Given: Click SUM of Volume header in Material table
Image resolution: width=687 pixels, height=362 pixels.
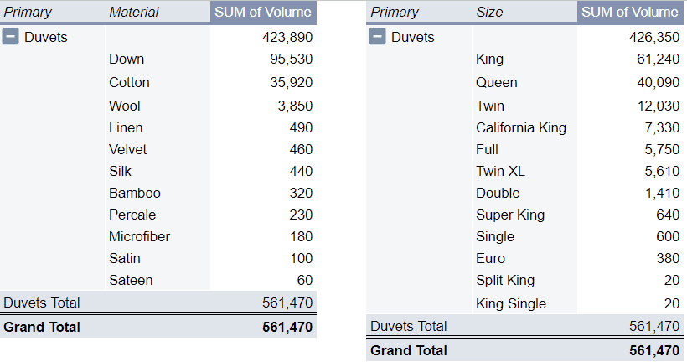Looking at the screenshot, I should click(x=263, y=12).
